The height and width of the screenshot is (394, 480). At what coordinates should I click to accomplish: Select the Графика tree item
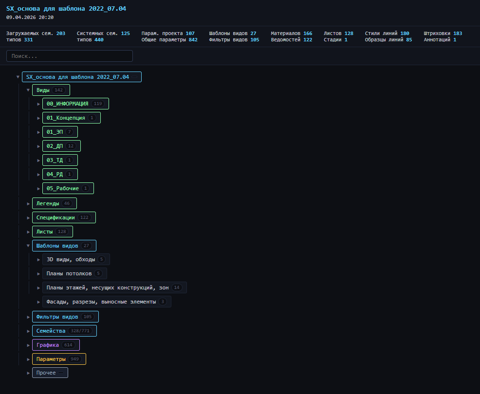click(x=55, y=345)
